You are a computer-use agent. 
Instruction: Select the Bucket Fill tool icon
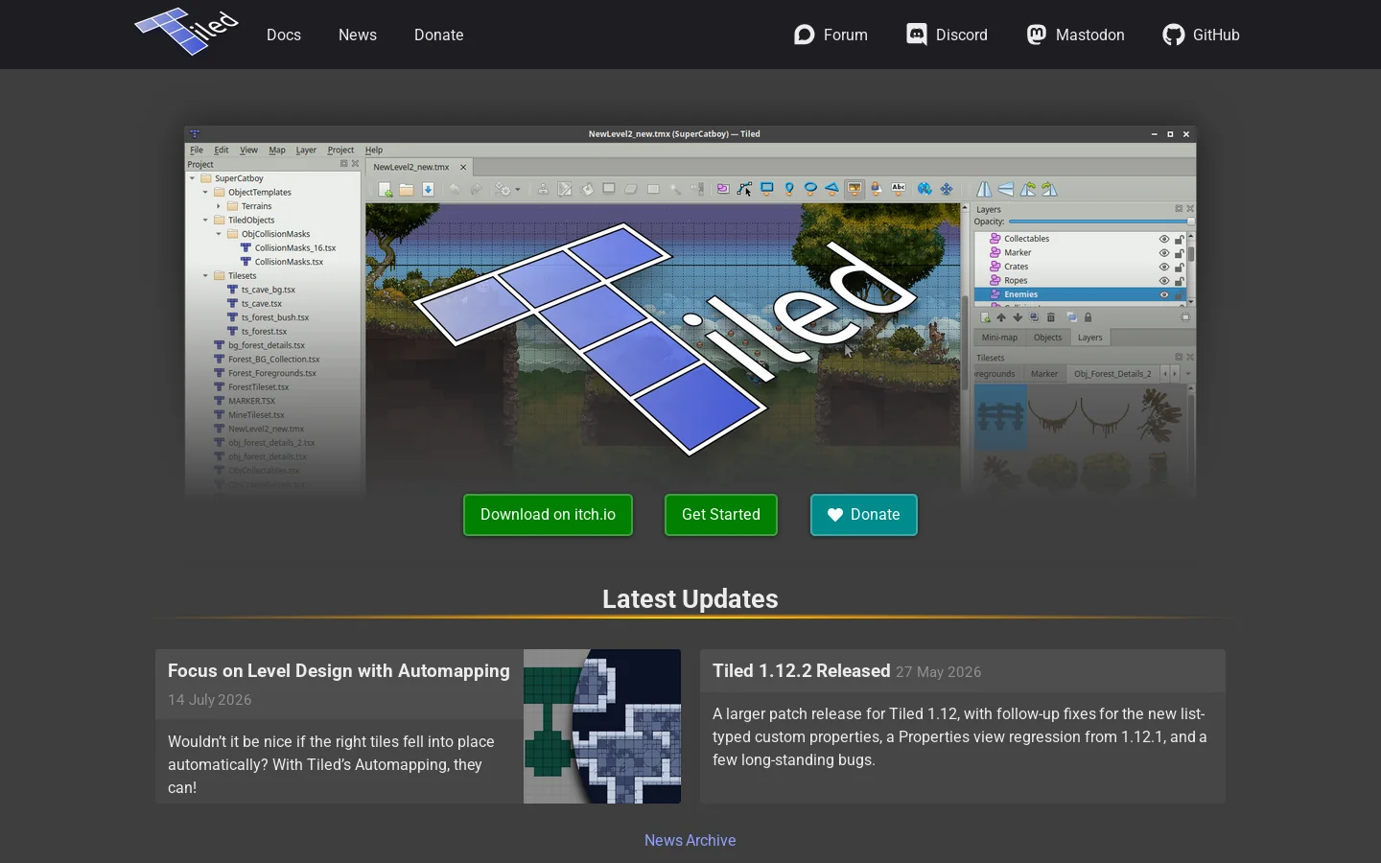click(587, 189)
